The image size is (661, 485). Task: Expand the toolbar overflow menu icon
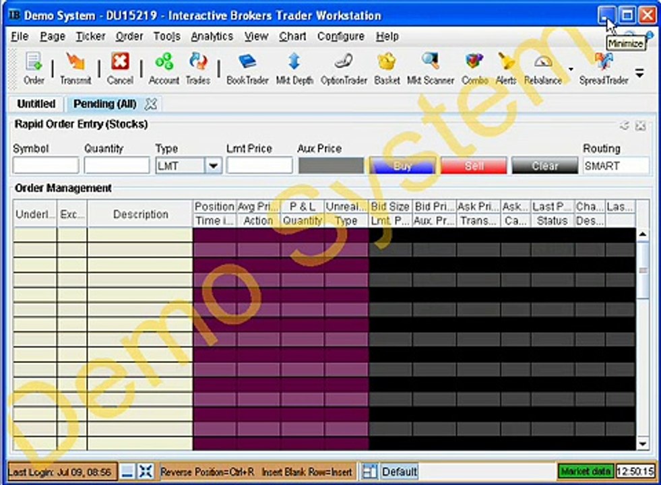pyautogui.click(x=639, y=73)
